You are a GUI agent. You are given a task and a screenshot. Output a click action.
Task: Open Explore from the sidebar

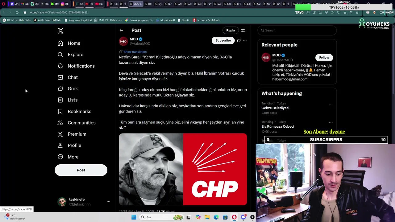[70, 55]
